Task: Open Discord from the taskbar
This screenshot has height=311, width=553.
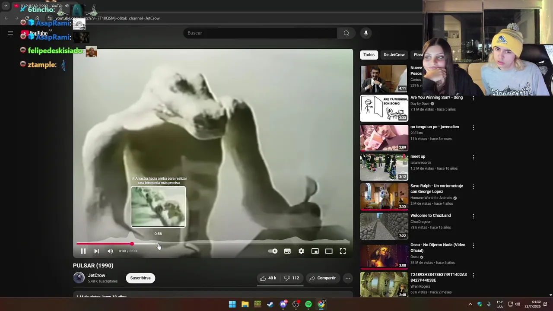Action: pos(283,304)
